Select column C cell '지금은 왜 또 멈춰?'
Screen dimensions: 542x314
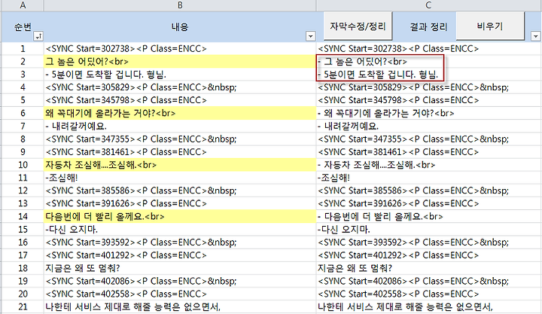pyautogui.click(x=429, y=268)
